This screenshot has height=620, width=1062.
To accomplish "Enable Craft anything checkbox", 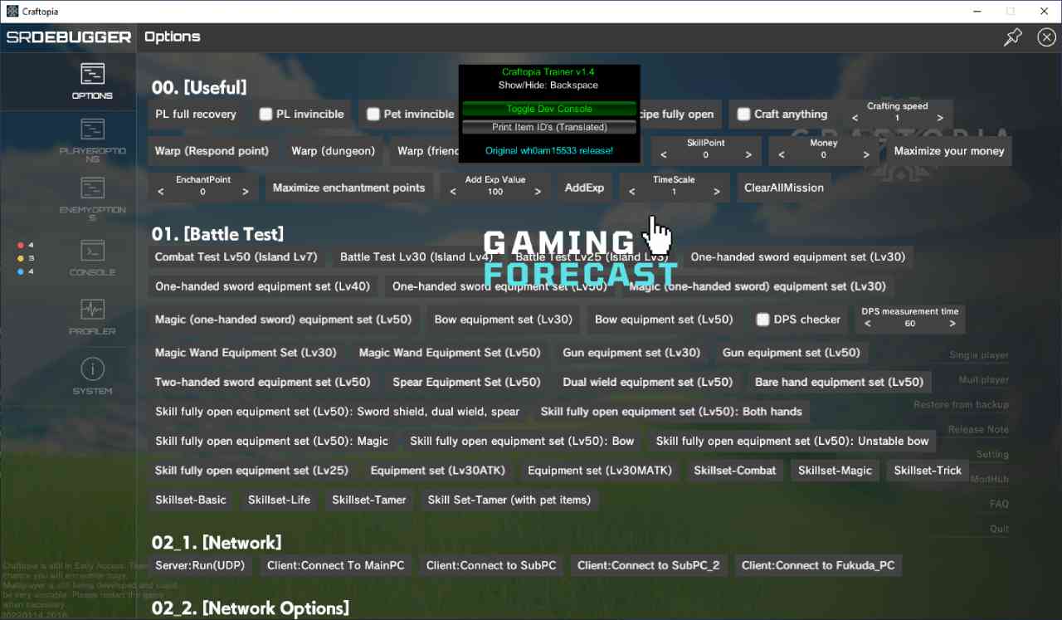I will pos(743,115).
